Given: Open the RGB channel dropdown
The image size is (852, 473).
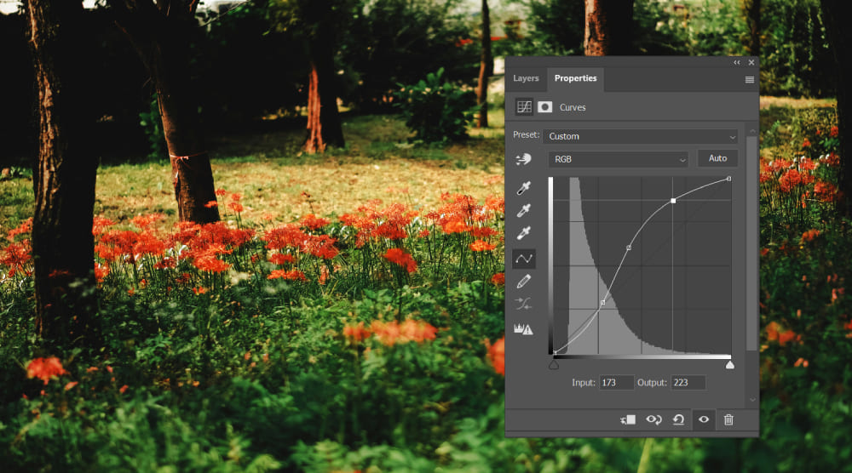Looking at the screenshot, I should (619, 159).
